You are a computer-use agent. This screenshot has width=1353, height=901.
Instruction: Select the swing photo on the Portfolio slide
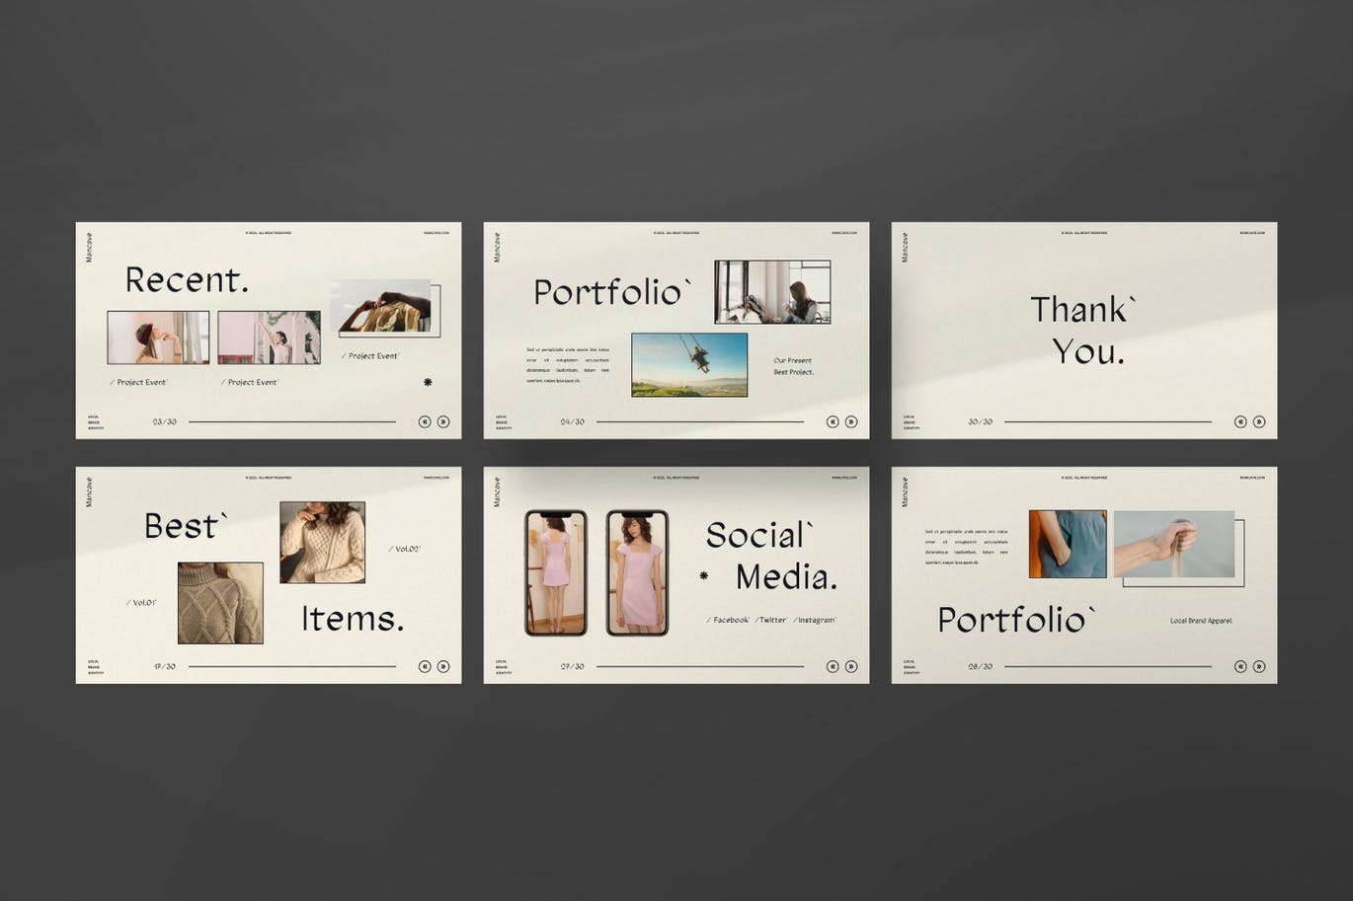[x=689, y=364]
